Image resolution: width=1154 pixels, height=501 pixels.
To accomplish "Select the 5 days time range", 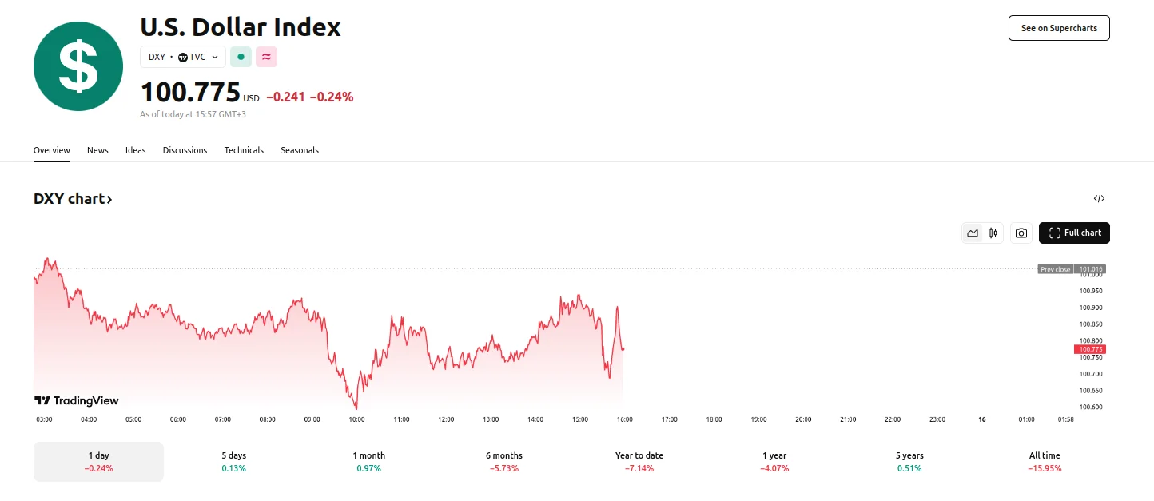I will click(233, 462).
